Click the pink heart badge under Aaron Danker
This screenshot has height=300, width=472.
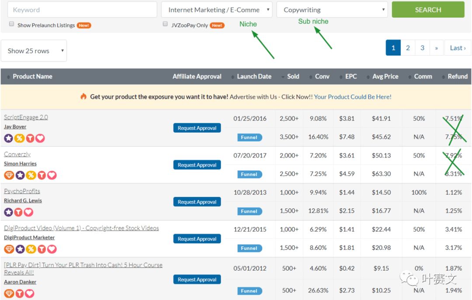(x=30, y=293)
